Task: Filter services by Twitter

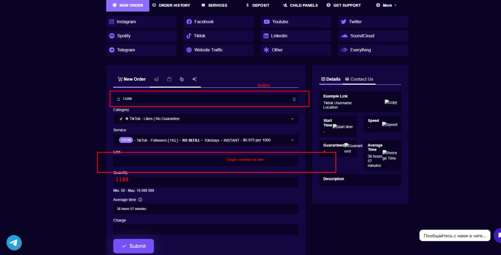Action: click(x=373, y=22)
